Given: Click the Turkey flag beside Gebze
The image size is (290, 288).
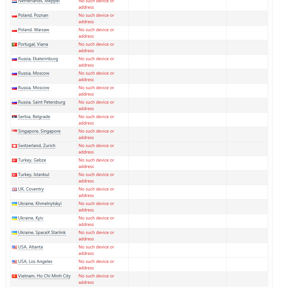Looking at the screenshot, I should [14, 161].
